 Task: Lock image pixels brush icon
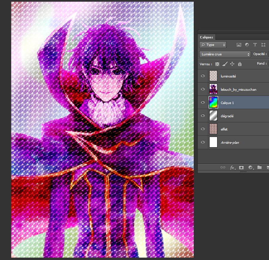click(x=225, y=64)
